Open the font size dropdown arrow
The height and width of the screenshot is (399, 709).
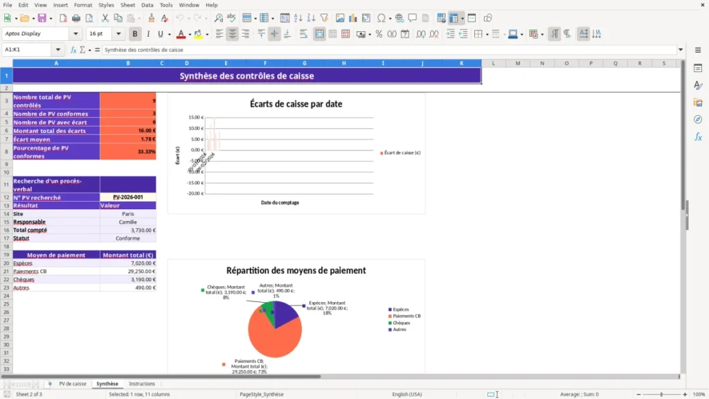tap(118, 33)
